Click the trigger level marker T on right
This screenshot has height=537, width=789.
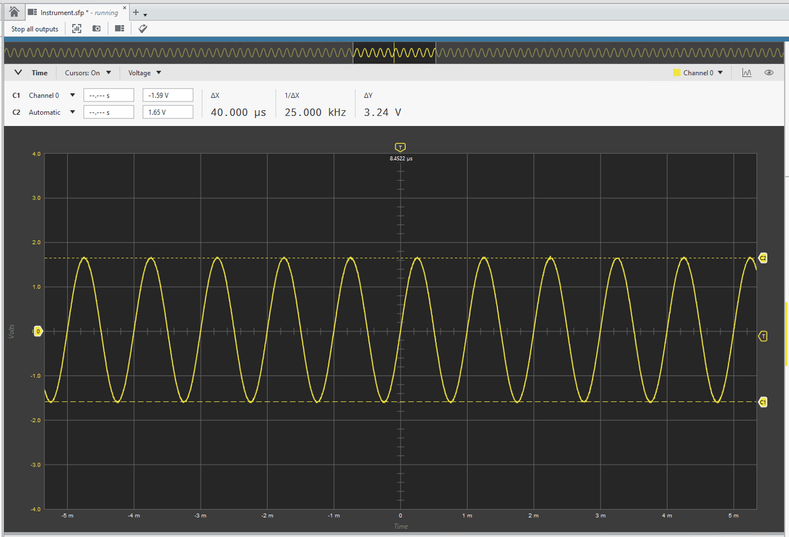763,336
